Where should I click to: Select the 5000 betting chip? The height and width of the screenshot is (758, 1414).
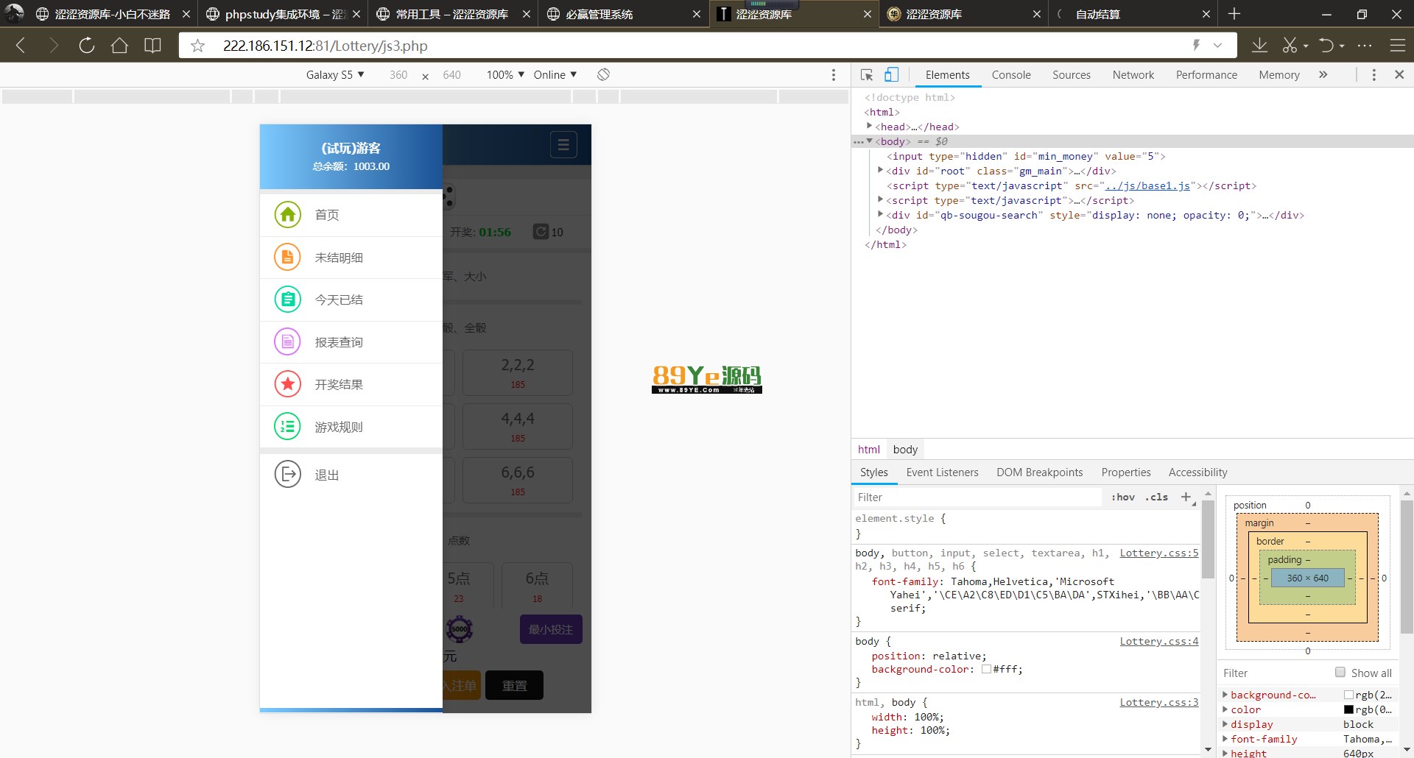tap(459, 629)
